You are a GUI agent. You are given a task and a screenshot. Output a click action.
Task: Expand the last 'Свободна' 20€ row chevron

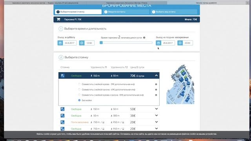coord(156,128)
